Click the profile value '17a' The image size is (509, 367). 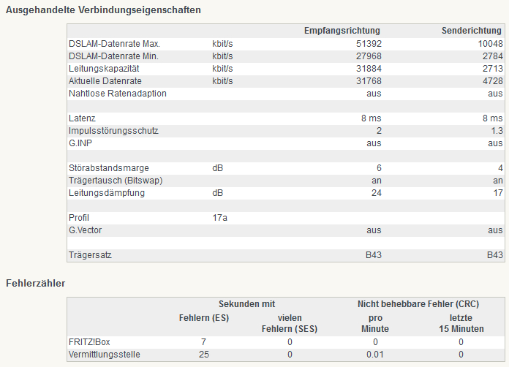[x=220, y=218]
